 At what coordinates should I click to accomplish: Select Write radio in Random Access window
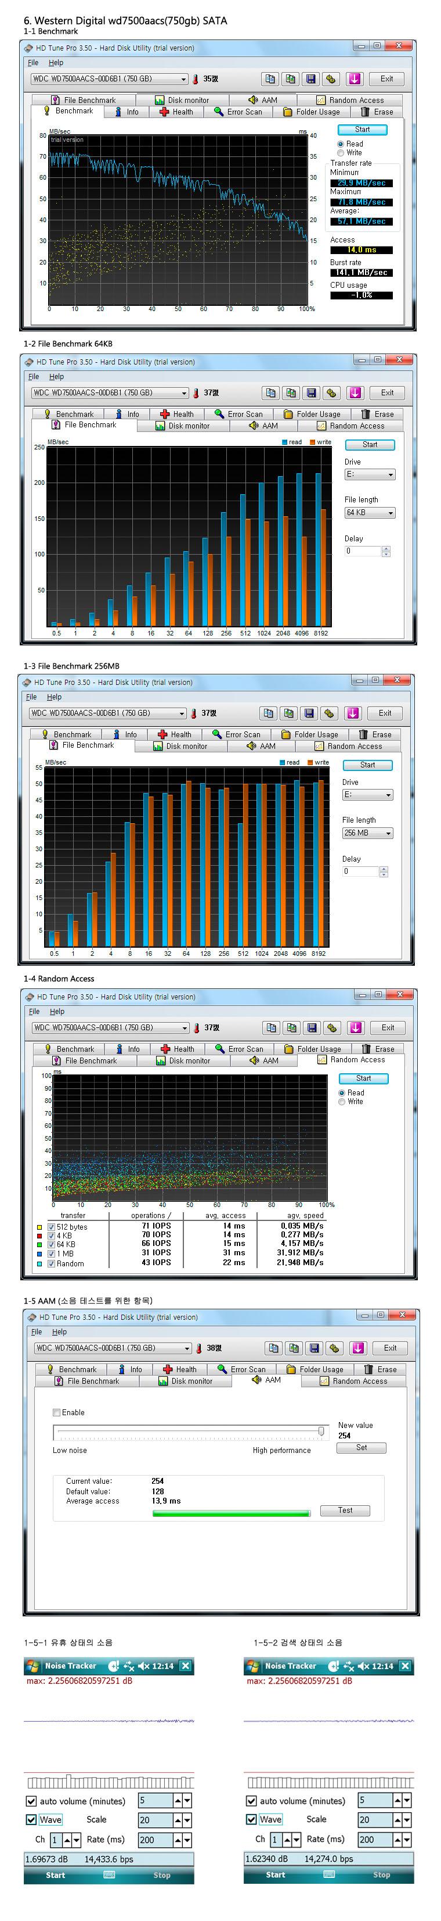coord(341,1101)
